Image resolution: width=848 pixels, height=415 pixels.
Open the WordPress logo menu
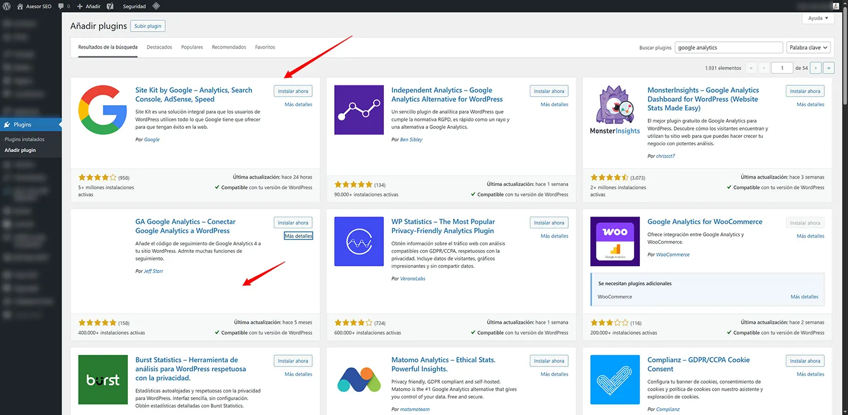(6, 6)
